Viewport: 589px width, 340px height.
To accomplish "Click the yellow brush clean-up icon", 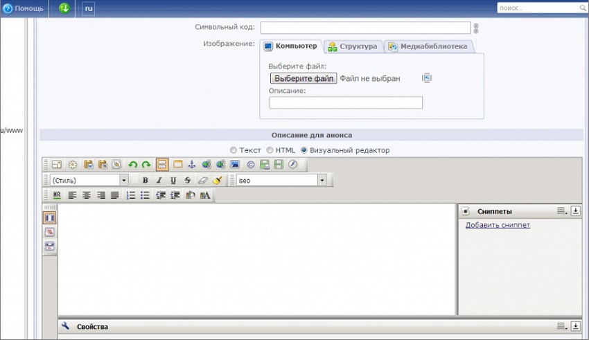I will pos(217,181).
